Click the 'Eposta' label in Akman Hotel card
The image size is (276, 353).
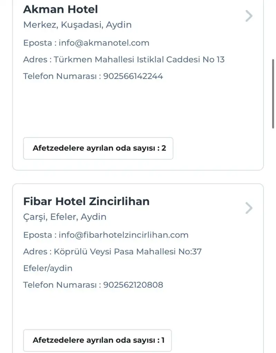tap(37, 43)
